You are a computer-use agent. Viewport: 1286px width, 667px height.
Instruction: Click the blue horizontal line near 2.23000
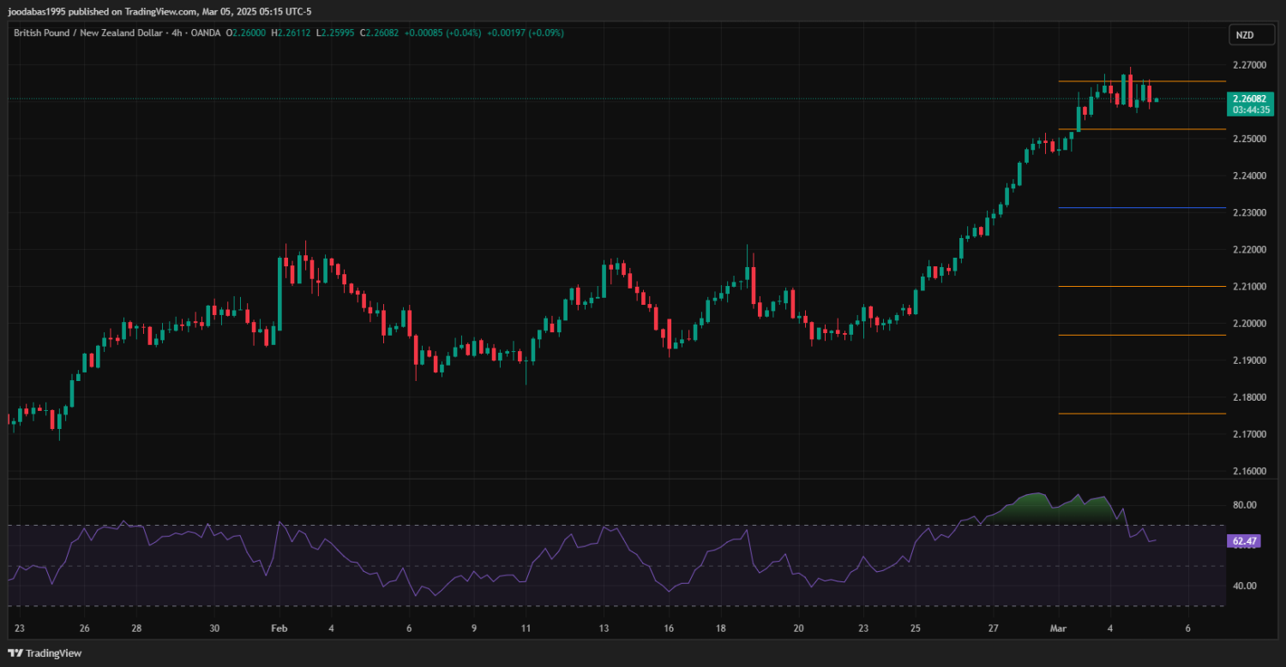(1142, 207)
